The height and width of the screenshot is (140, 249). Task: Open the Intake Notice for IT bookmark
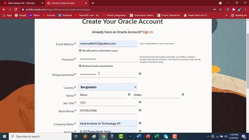pyautogui.click(x=196, y=15)
